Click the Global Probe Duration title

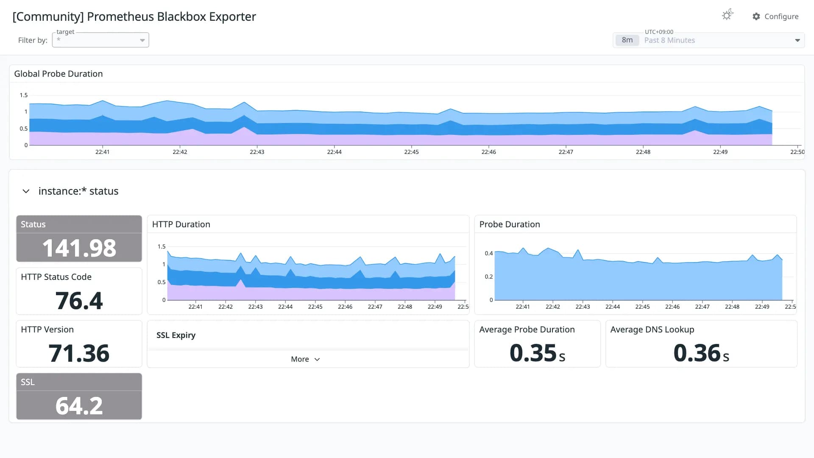59,74
